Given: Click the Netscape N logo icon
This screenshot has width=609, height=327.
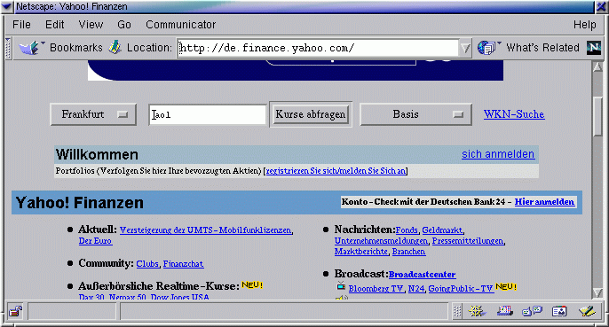Looking at the screenshot, I should [594, 48].
